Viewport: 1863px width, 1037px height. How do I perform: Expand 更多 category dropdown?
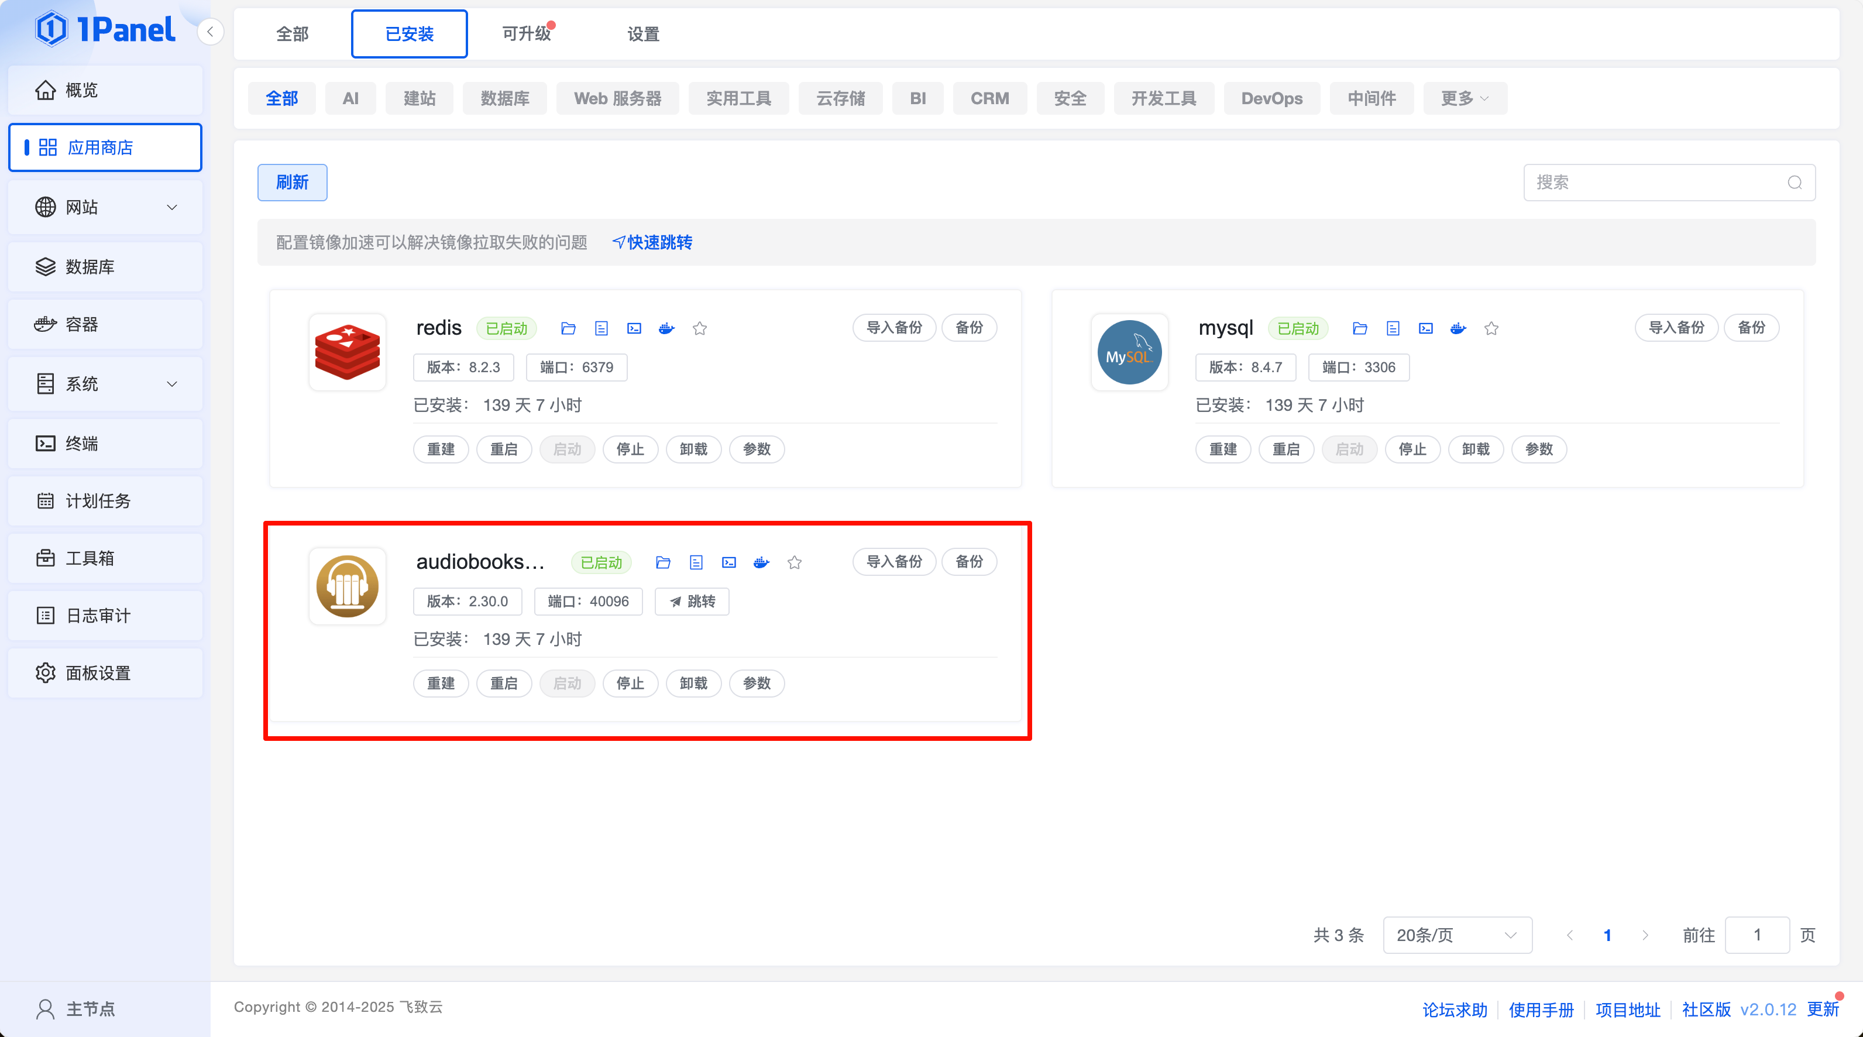point(1465,98)
